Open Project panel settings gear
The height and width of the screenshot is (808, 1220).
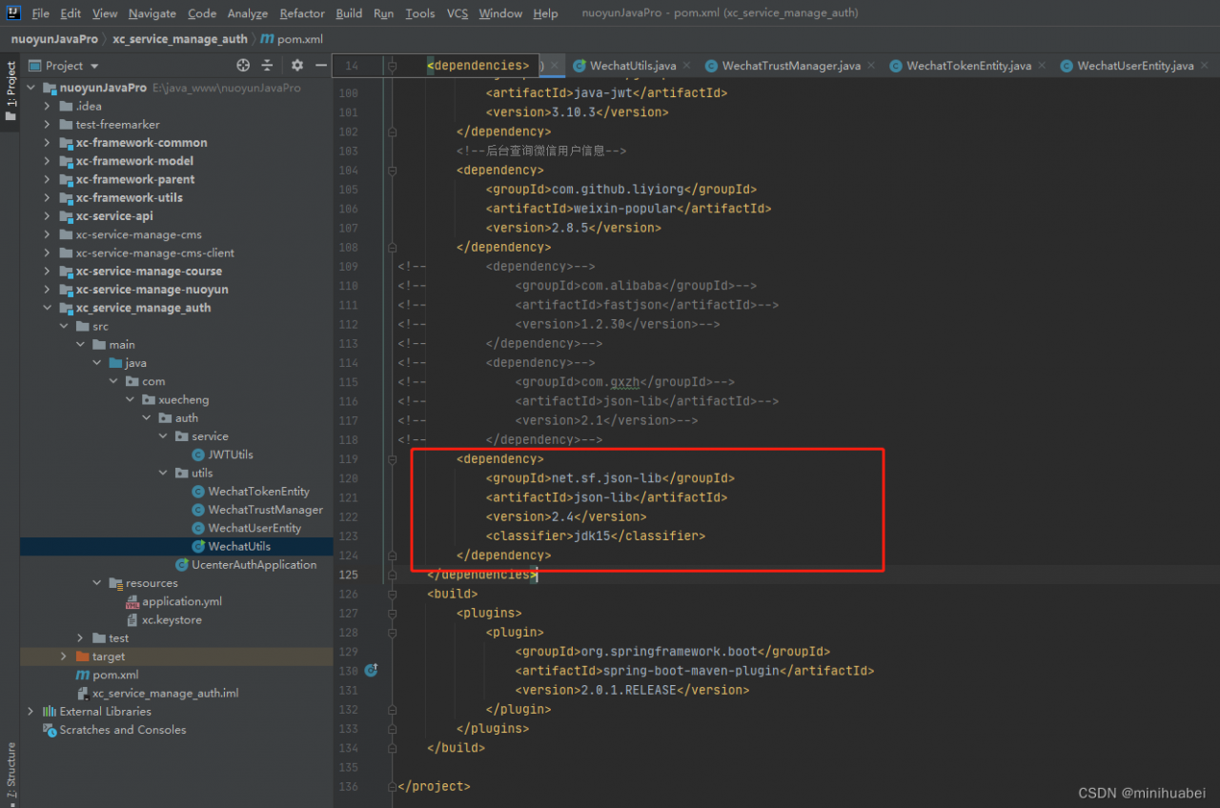tap(297, 66)
